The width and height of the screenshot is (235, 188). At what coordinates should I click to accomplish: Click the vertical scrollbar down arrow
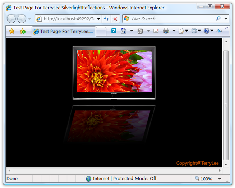coord(226,165)
